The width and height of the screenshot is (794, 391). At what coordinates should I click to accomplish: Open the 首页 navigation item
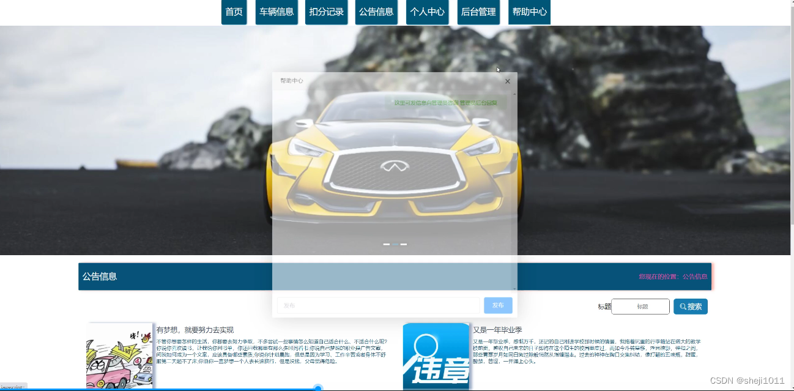pos(234,12)
